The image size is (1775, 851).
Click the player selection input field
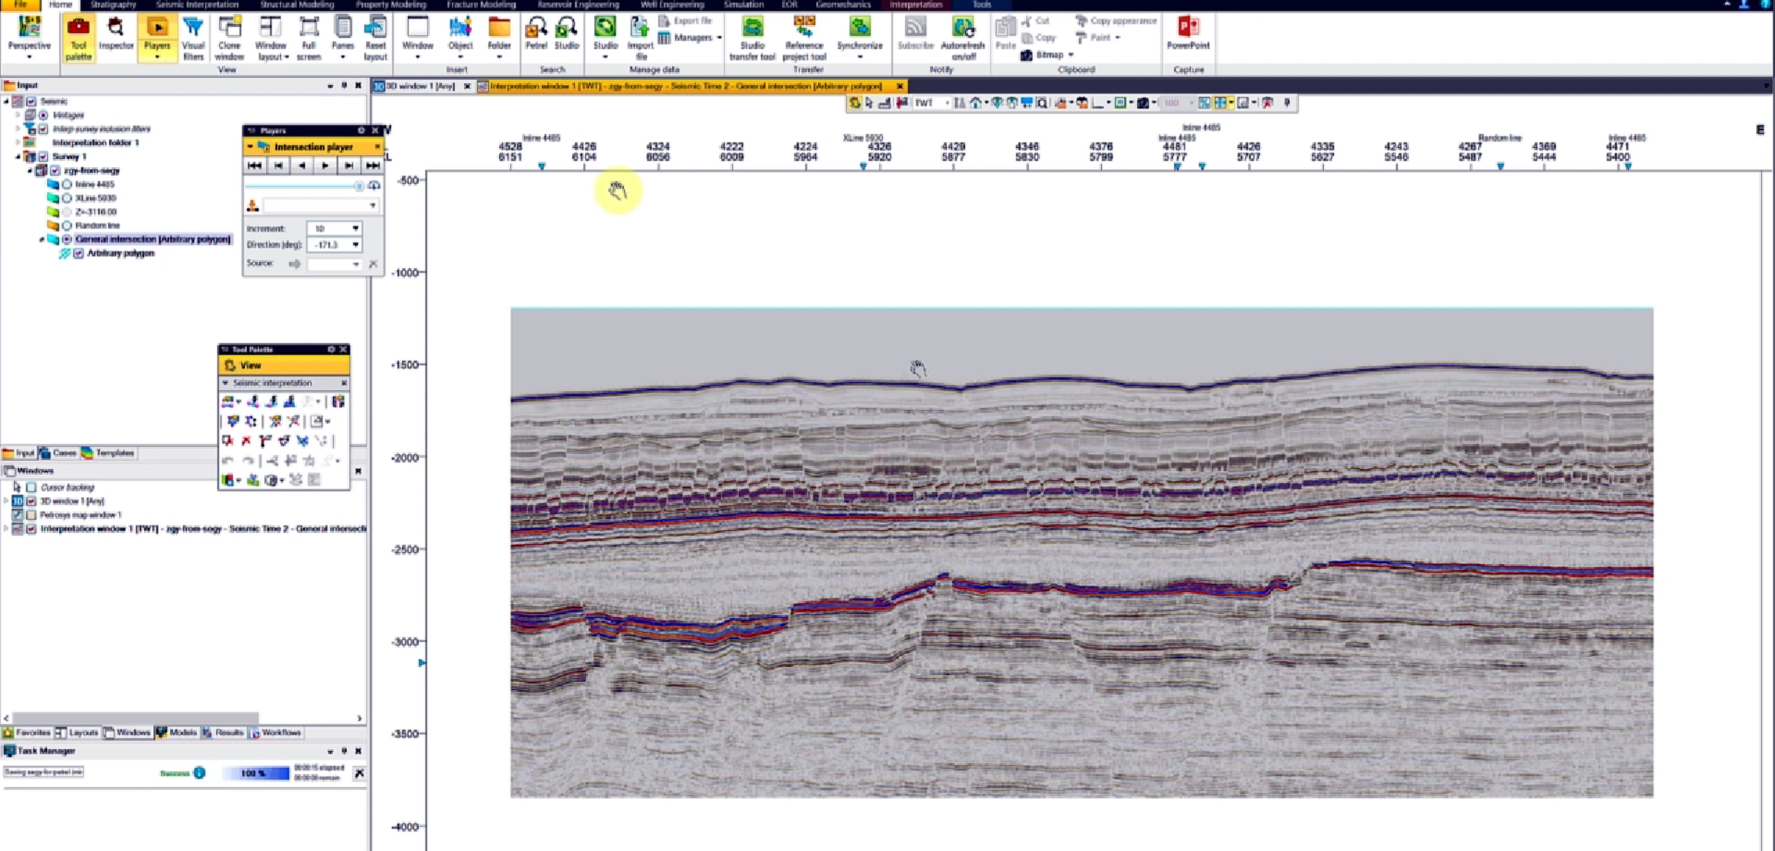pyautogui.click(x=320, y=206)
